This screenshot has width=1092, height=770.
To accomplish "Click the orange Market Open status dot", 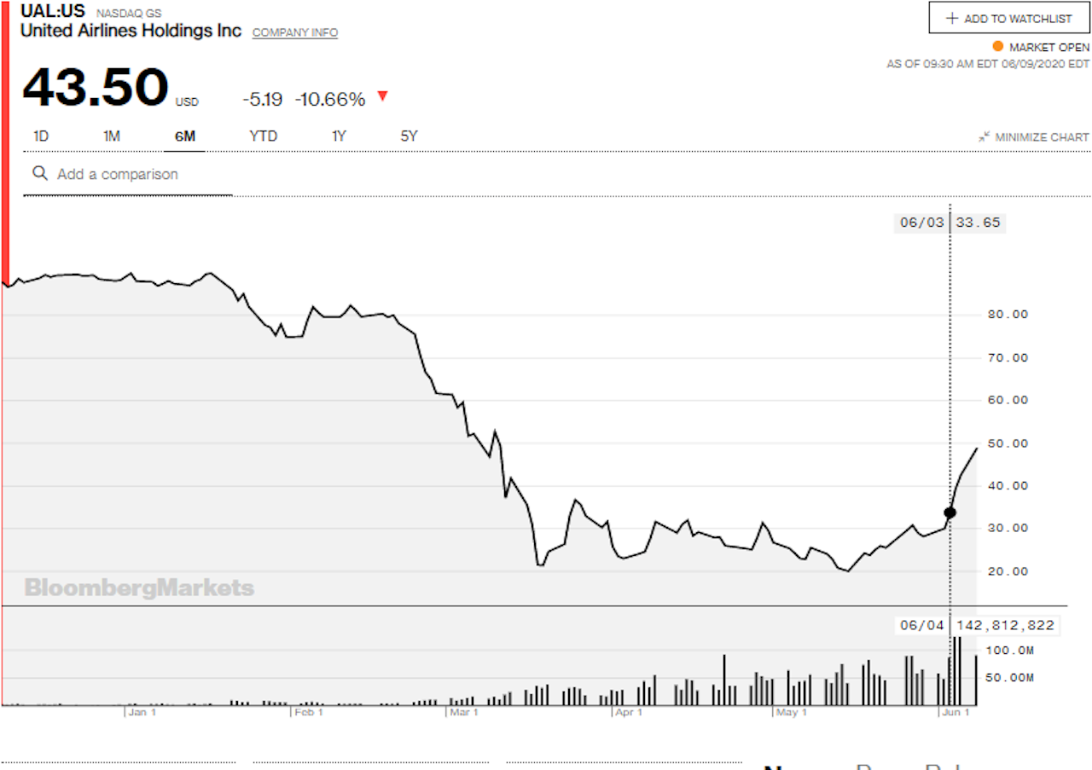I will click(x=997, y=47).
